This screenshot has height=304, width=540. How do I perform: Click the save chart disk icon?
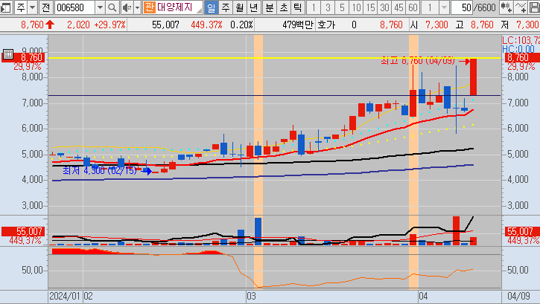click(534, 7)
